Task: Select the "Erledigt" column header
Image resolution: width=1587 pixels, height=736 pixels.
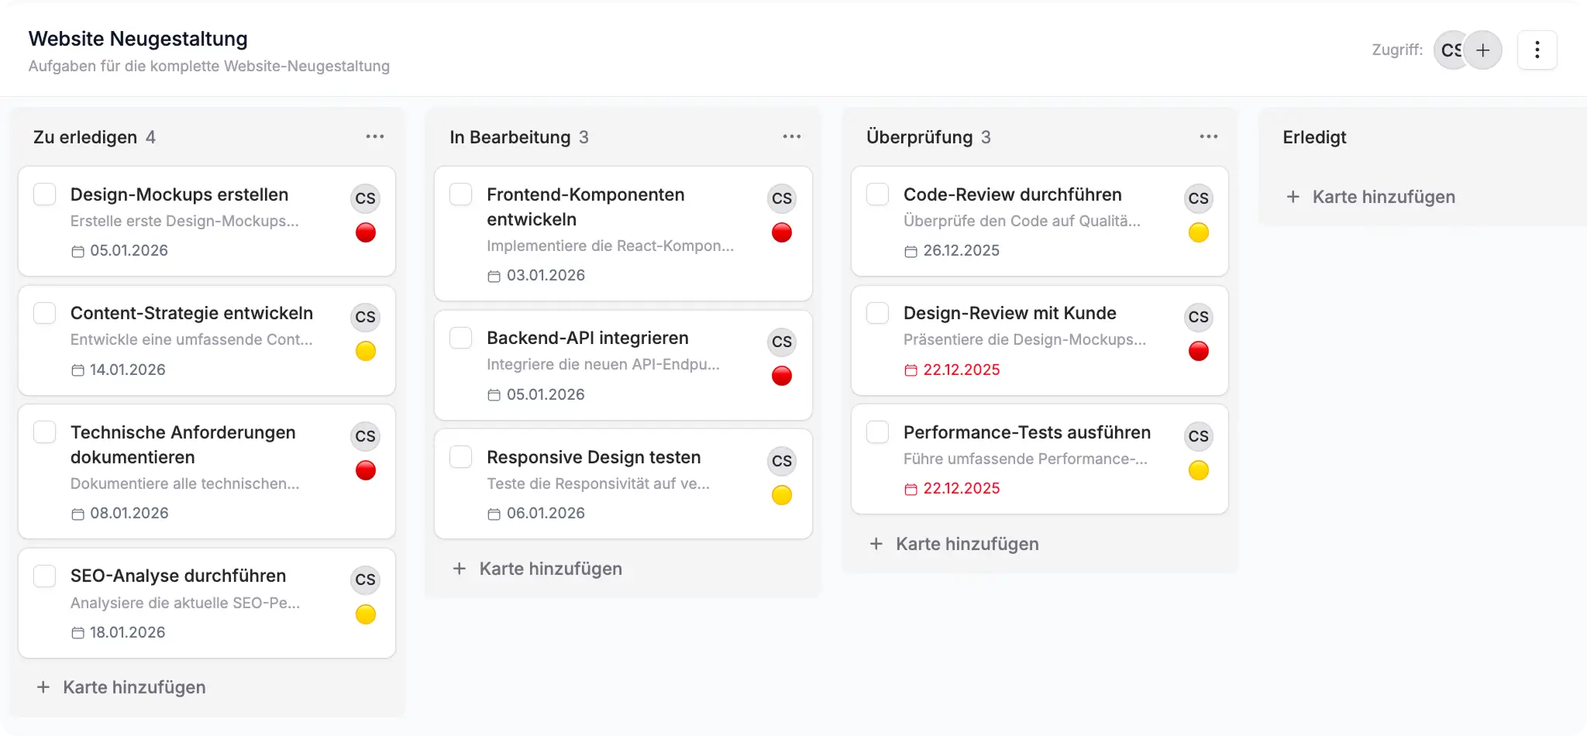Action: coord(1313,137)
